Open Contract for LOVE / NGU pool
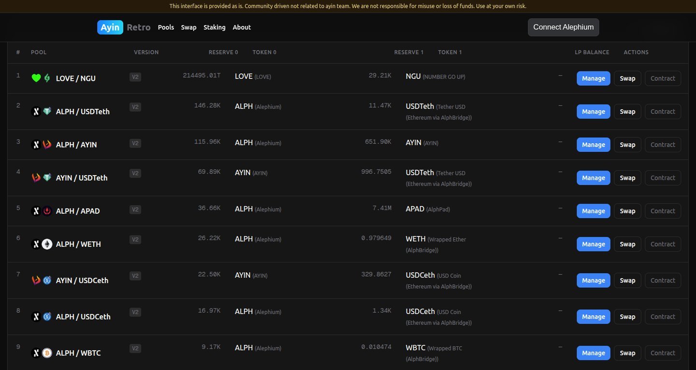Viewport: 696px width, 370px height. click(663, 78)
